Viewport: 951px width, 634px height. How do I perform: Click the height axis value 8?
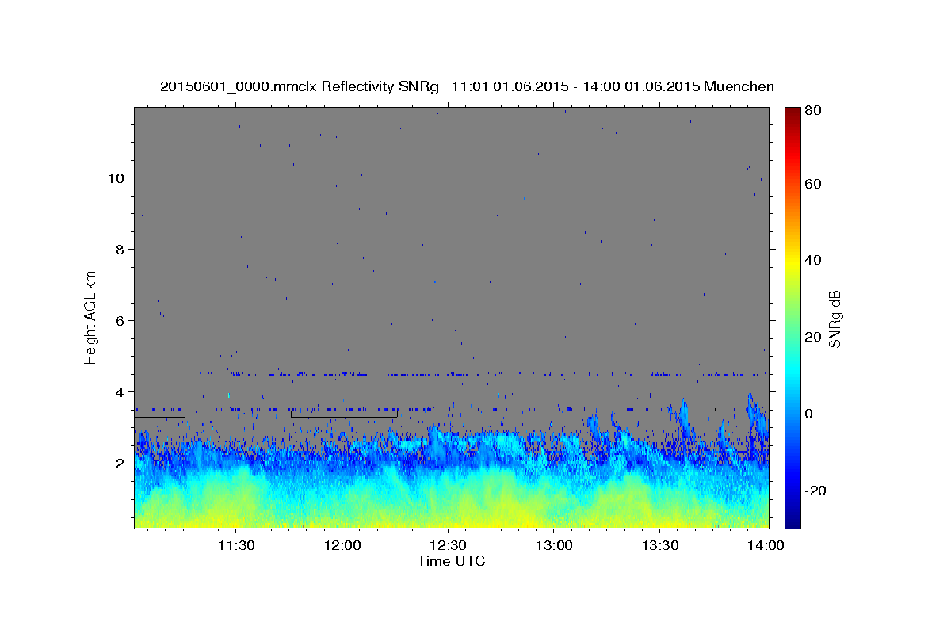(120, 249)
